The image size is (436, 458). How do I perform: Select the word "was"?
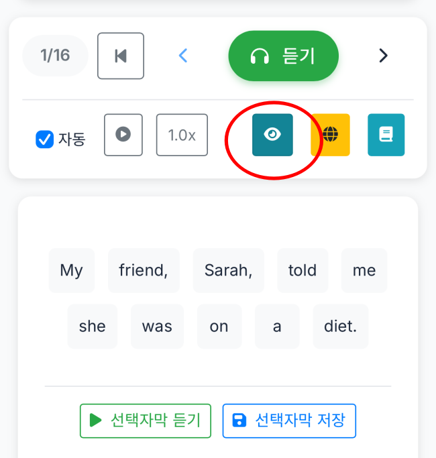157,327
